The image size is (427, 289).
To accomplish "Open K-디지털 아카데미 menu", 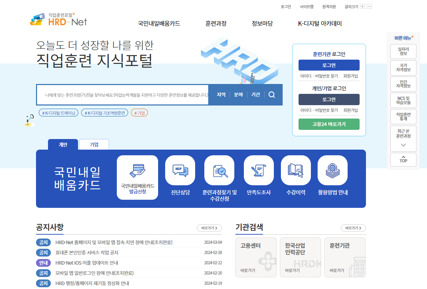I will (x=320, y=24).
